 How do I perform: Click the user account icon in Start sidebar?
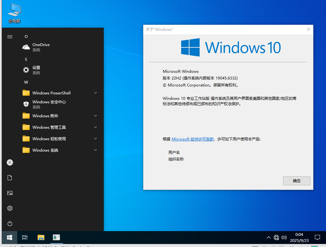click(x=10, y=162)
